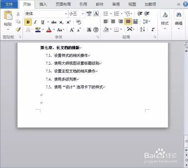
Task: Switch to the 插入 Insert tab
Action: point(43,4)
